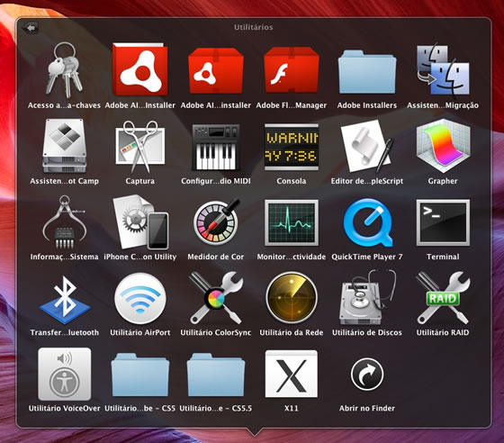504x443 pixels.
Task: Open Utilitário ColorSync icon
Action: pyautogui.click(x=216, y=298)
